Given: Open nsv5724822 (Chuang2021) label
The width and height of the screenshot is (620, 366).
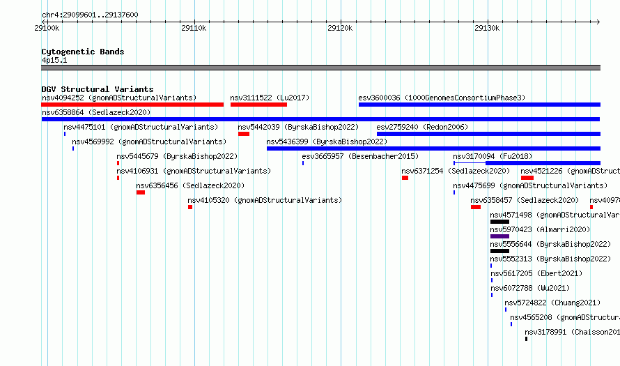Looking at the screenshot, I should click(552, 303).
